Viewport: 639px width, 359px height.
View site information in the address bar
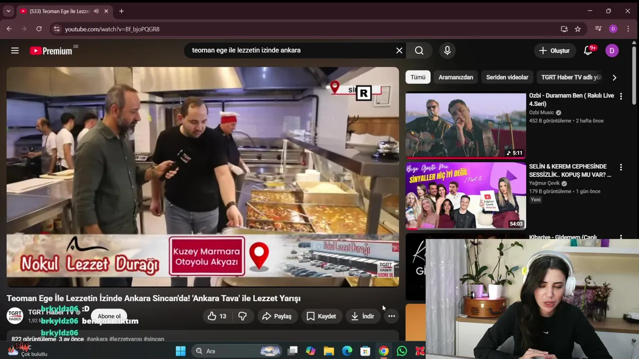pyautogui.click(x=56, y=29)
